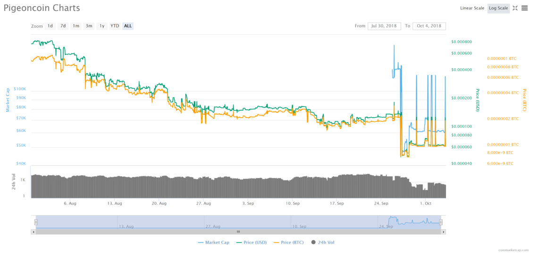The height and width of the screenshot is (253, 538).
Task: Set zoom range to 1y
Action: pyautogui.click(x=101, y=26)
